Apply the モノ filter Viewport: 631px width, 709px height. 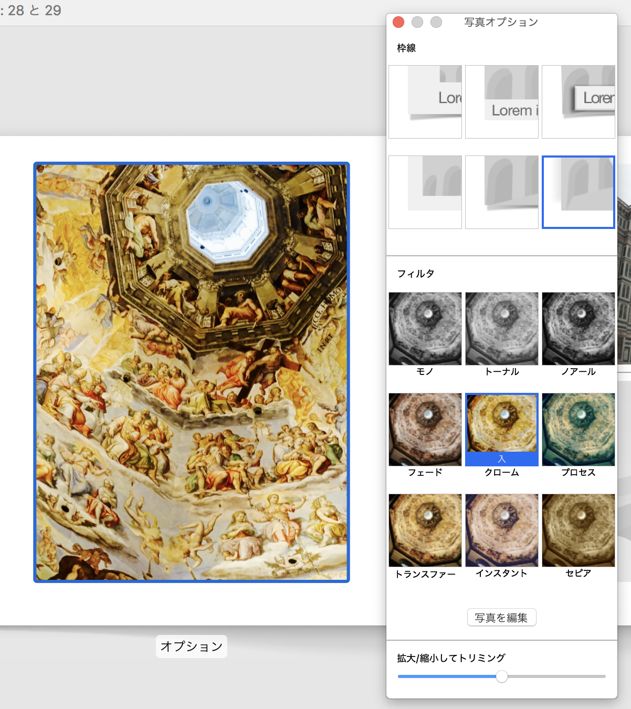pos(425,329)
